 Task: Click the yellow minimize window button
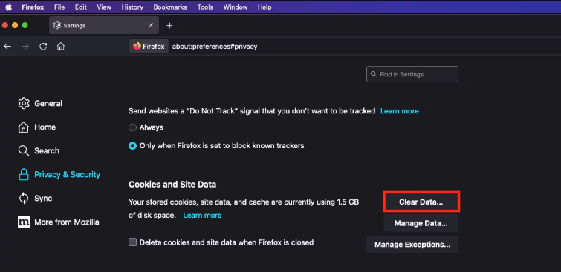point(15,25)
